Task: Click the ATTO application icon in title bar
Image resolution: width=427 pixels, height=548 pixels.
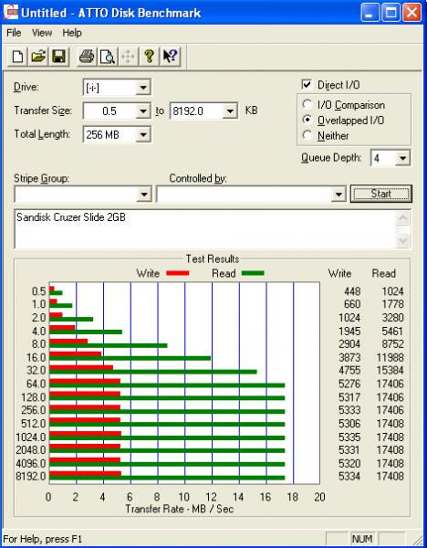Action: coord(10,13)
